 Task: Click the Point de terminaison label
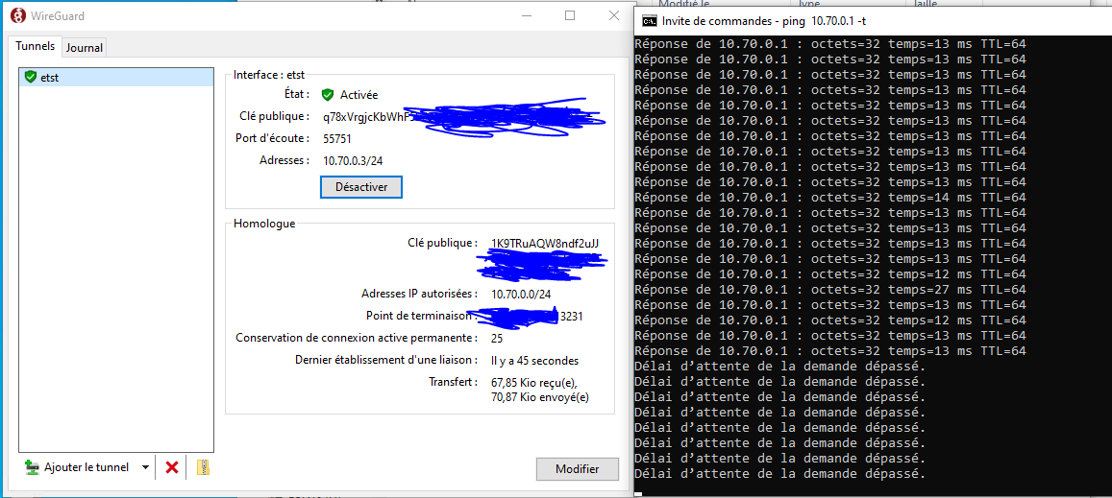tap(421, 316)
